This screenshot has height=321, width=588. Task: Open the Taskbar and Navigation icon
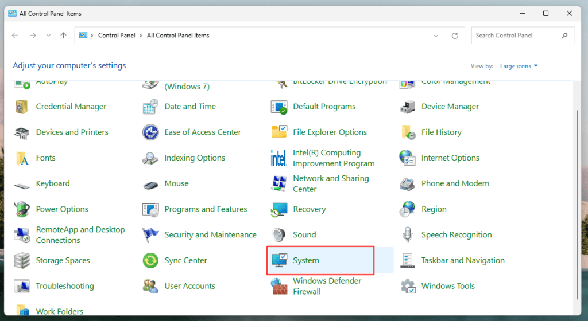(407, 260)
